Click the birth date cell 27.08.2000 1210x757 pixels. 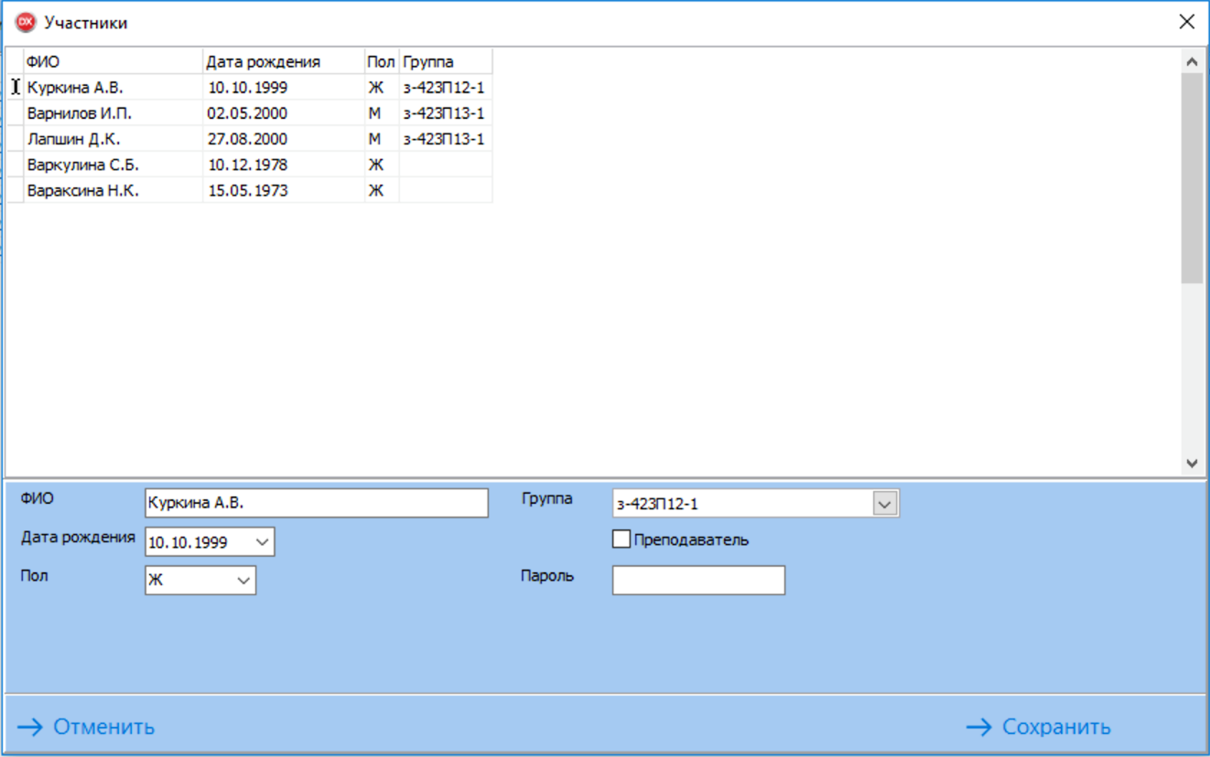pyautogui.click(x=284, y=139)
